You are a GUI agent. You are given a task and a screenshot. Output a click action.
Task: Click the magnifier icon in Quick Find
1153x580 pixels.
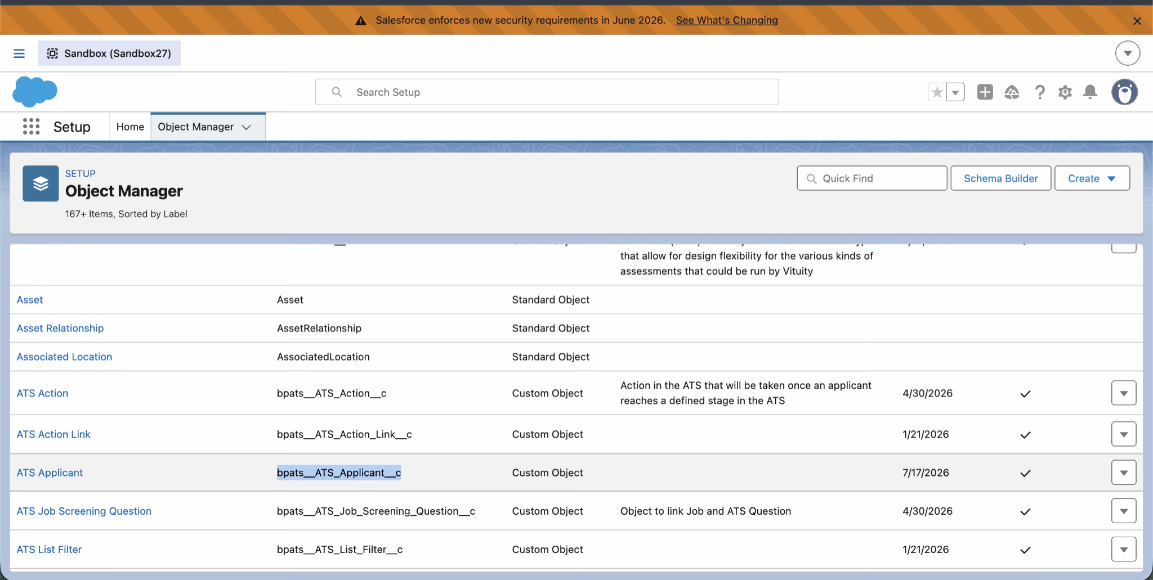(811, 178)
